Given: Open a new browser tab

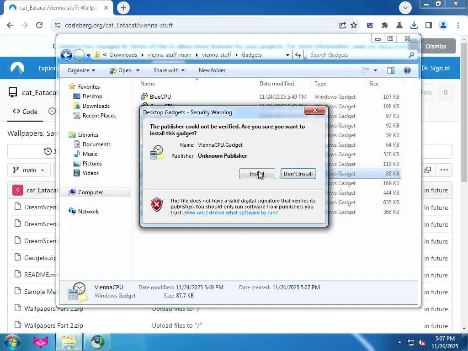Looking at the screenshot, I should point(123,8).
